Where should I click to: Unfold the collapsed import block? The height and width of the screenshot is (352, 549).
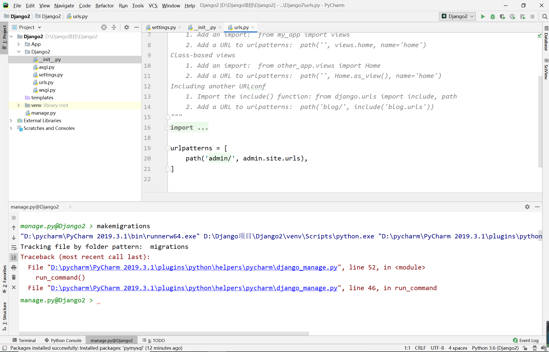[168, 128]
